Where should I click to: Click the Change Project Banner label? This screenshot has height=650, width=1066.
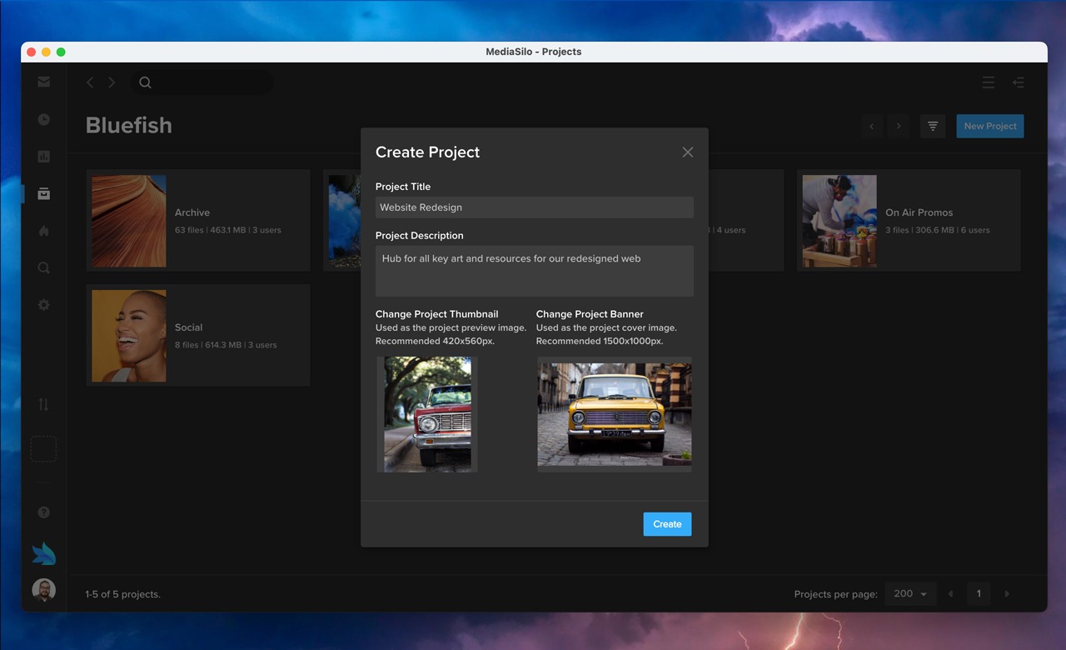590,314
